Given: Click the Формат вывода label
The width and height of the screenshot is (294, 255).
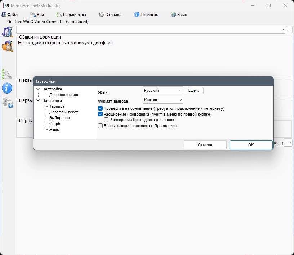Looking at the screenshot, I should [113, 101].
